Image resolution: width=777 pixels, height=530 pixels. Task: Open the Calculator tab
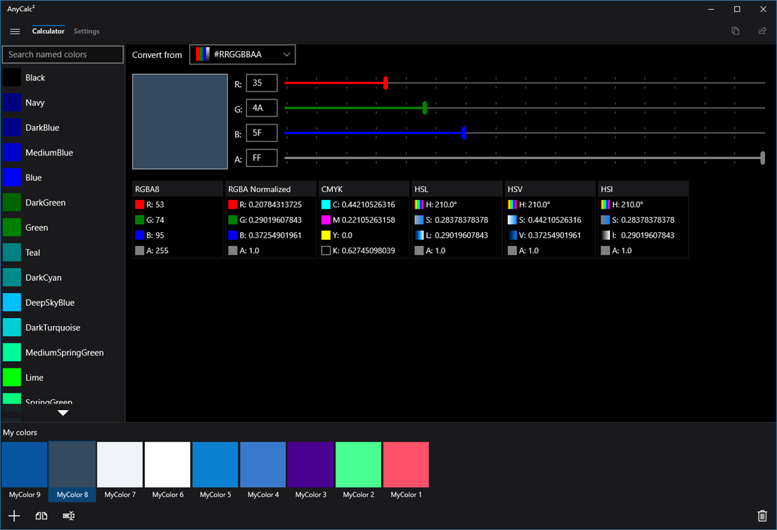coord(48,31)
